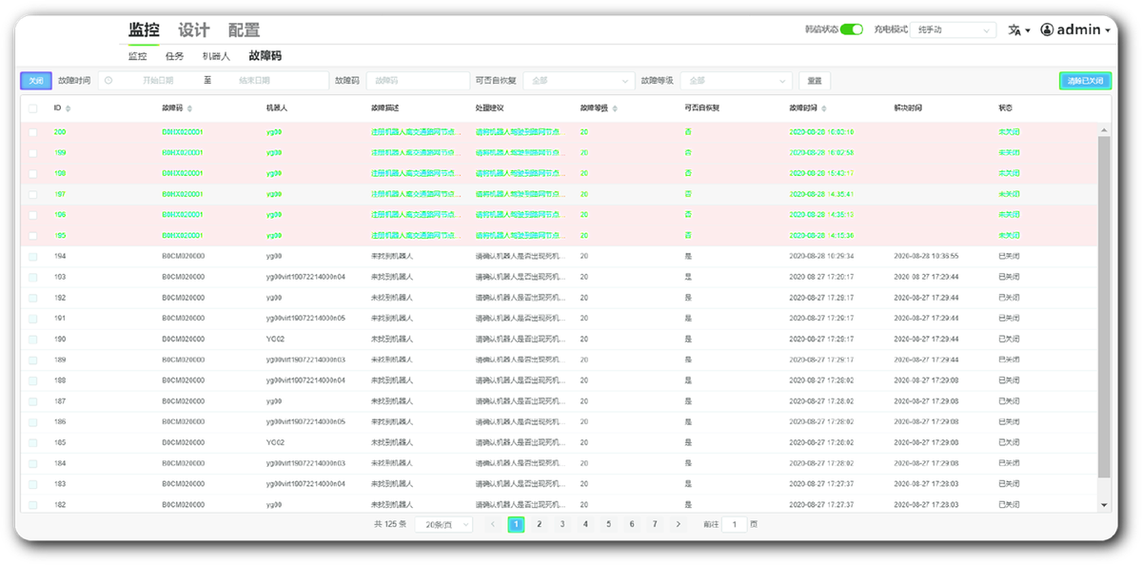Screen dimensions: 1142x565
Task: Go to page 3
Action: (562, 524)
